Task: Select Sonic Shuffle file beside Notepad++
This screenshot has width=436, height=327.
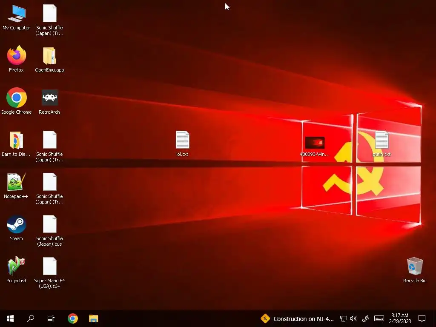Action: pyautogui.click(x=49, y=189)
